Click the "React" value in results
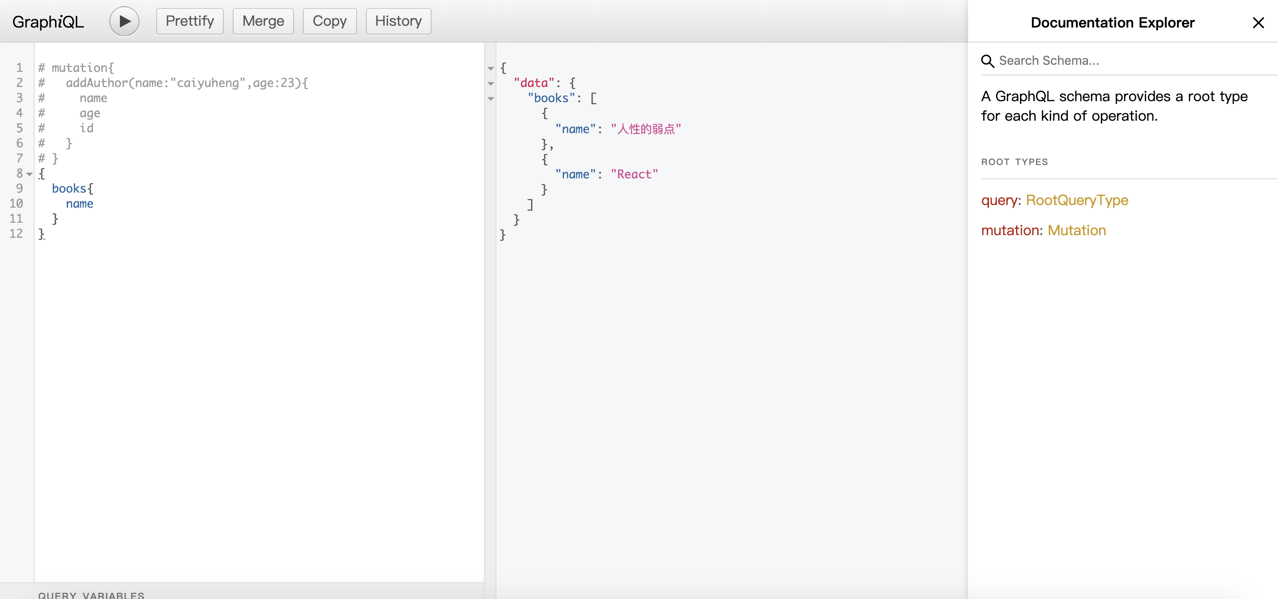This screenshot has height=599, width=1278. [x=634, y=174]
